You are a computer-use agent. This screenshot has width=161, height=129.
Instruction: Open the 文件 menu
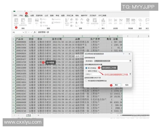point(15,16)
